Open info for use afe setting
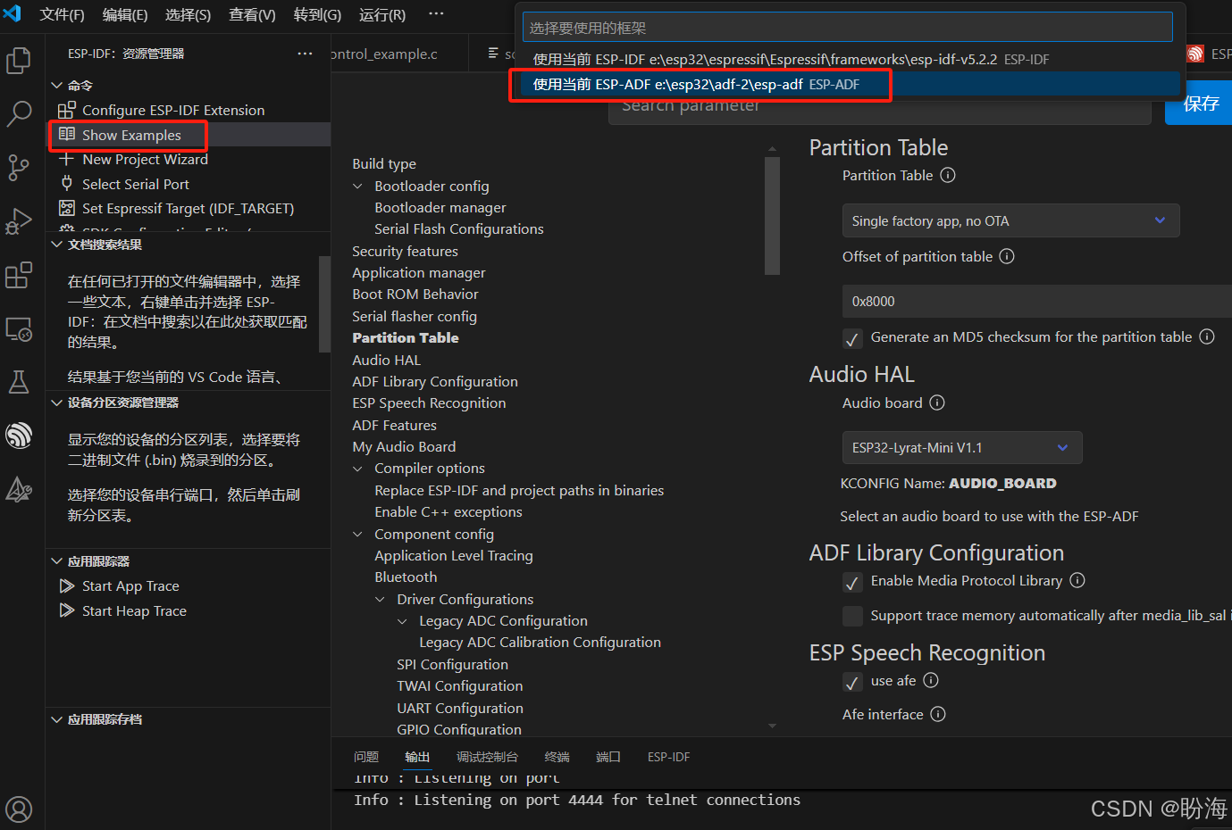1232x830 pixels. pyautogui.click(x=931, y=680)
